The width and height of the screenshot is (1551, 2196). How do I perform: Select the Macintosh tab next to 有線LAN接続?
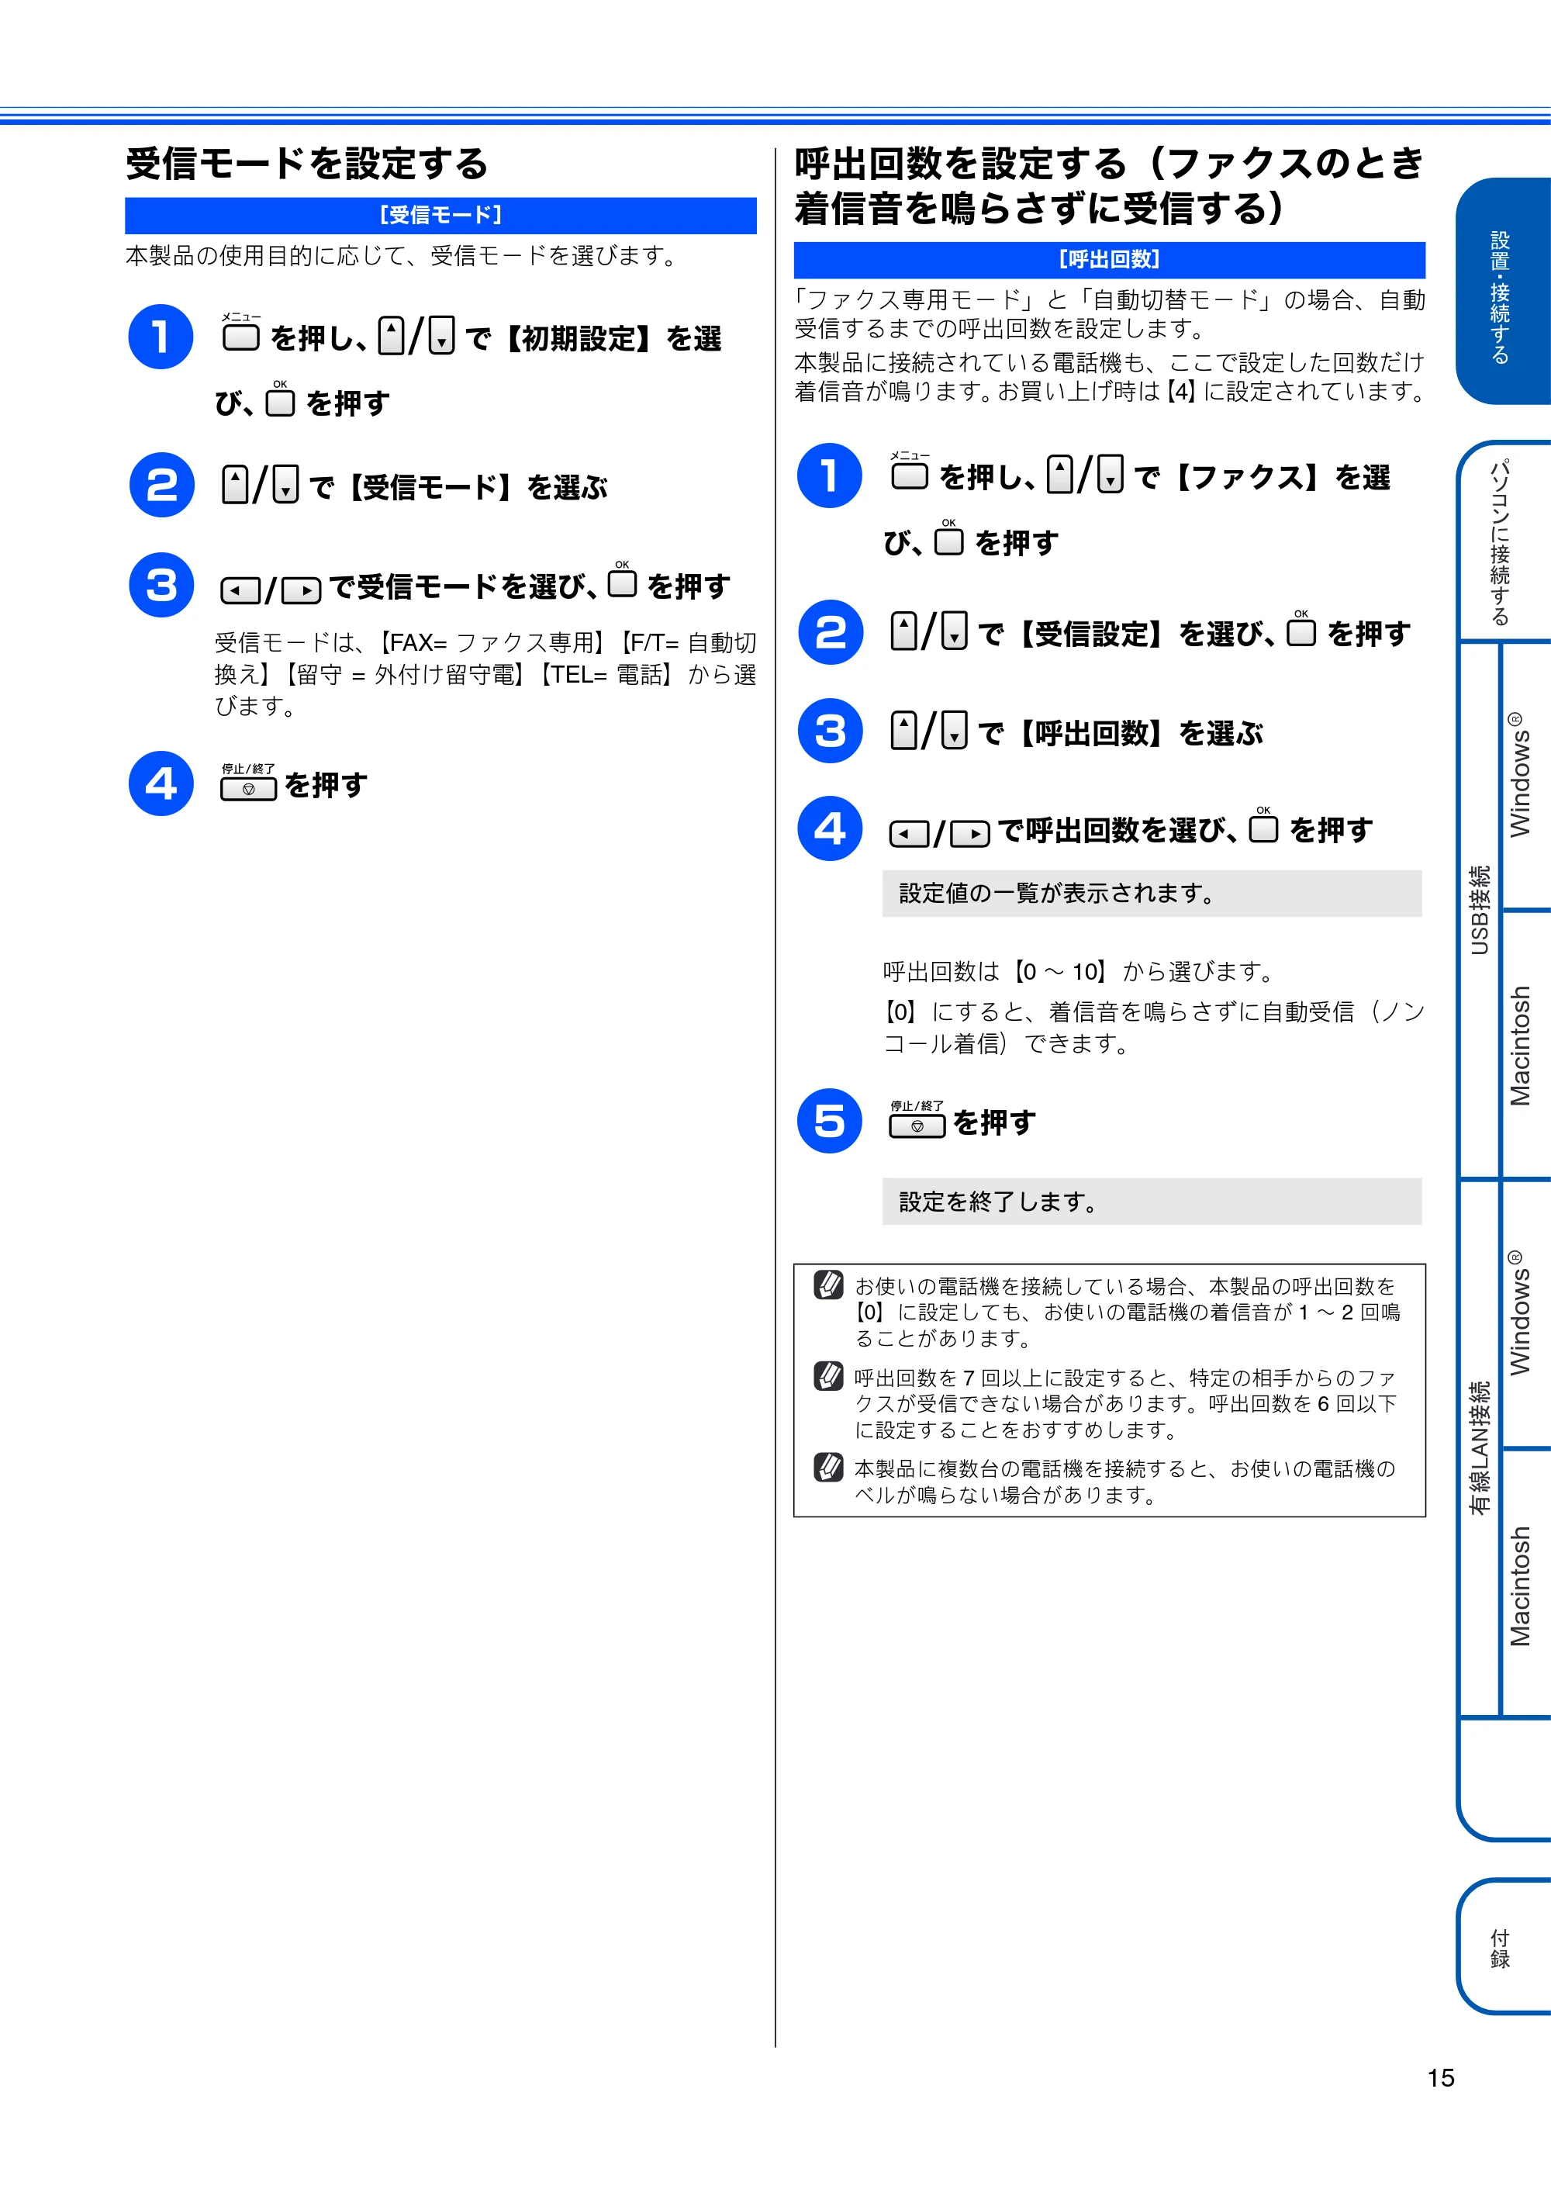pos(1526,1583)
